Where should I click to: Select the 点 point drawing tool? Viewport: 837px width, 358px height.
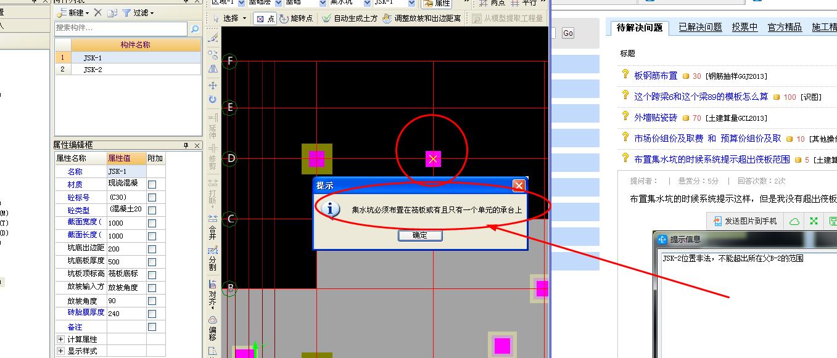[265, 18]
